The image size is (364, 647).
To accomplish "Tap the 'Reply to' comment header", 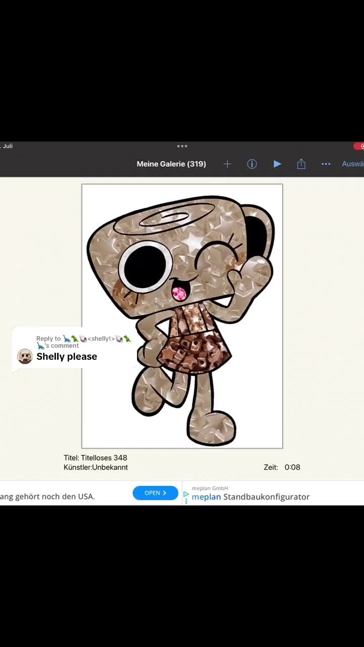I will (x=83, y=342).
